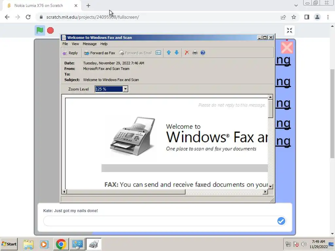Toggle the Chrome side panel icon
335x251 pixels.
pos(307,17)
